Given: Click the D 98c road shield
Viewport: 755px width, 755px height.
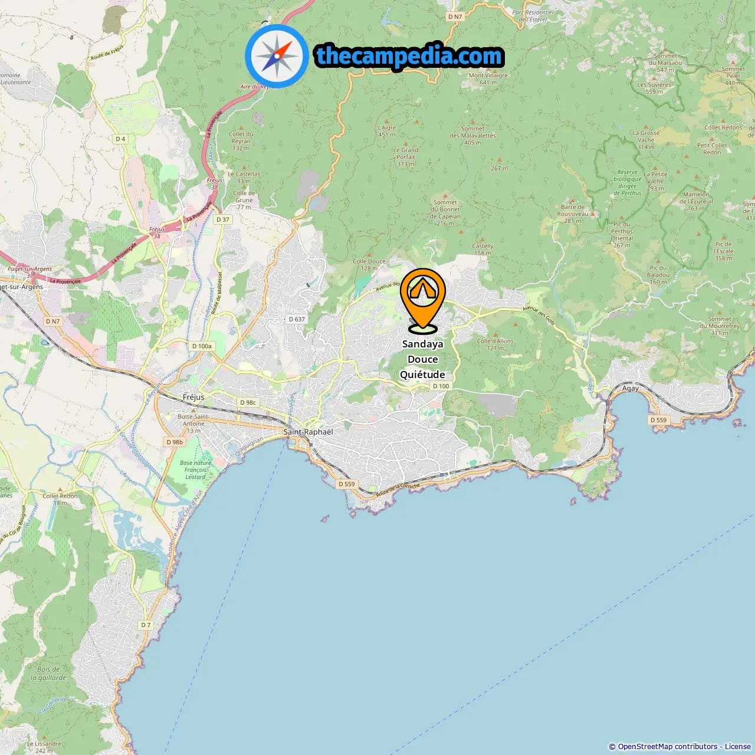Looking at the screenshot, I should pos(248,402).
